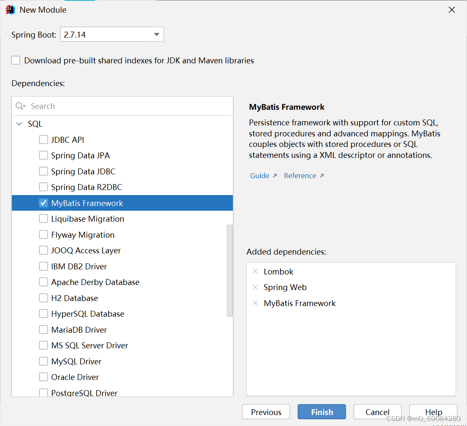Remove Spring Web from added dependencies
Screen dimensions: 467x426
[255, 287]
